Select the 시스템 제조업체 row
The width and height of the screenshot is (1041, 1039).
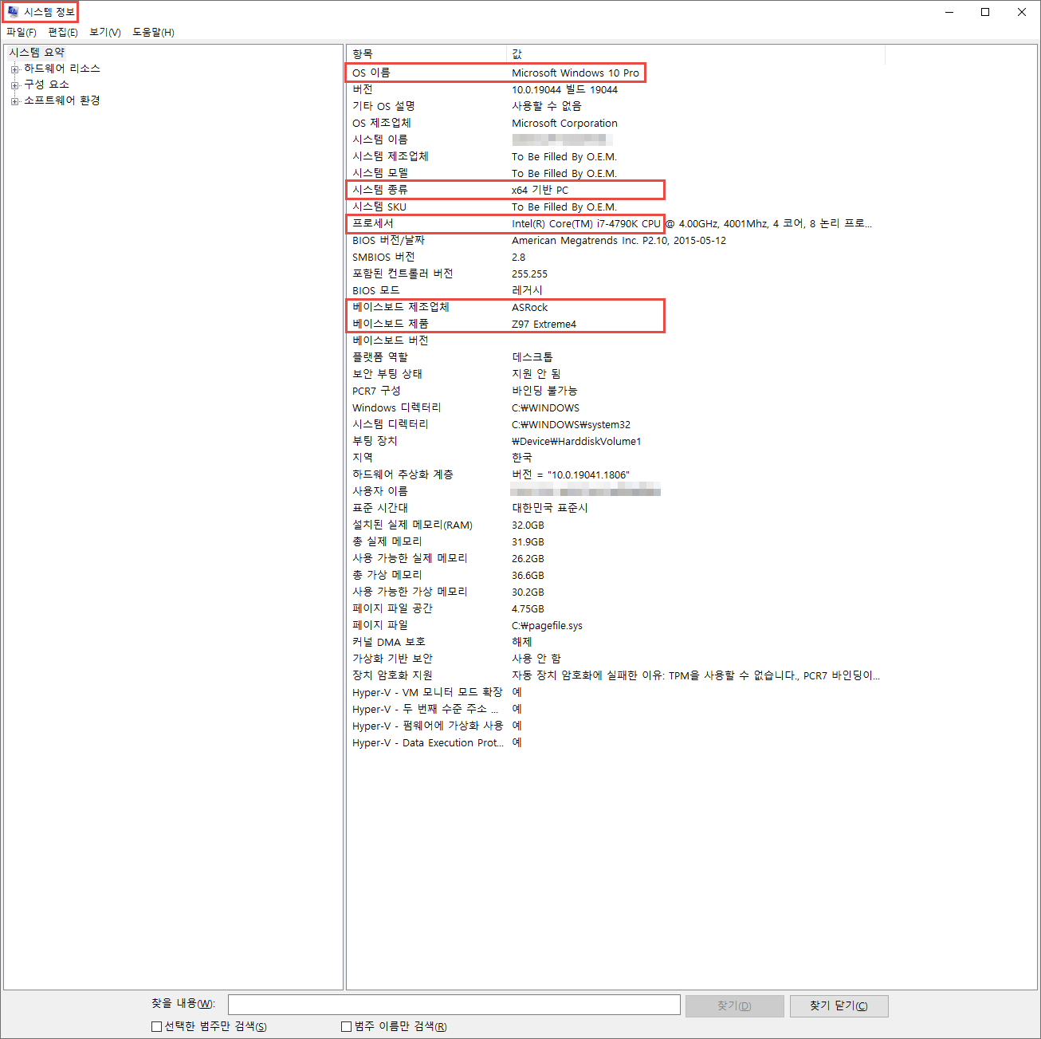(x=616, y=156)
